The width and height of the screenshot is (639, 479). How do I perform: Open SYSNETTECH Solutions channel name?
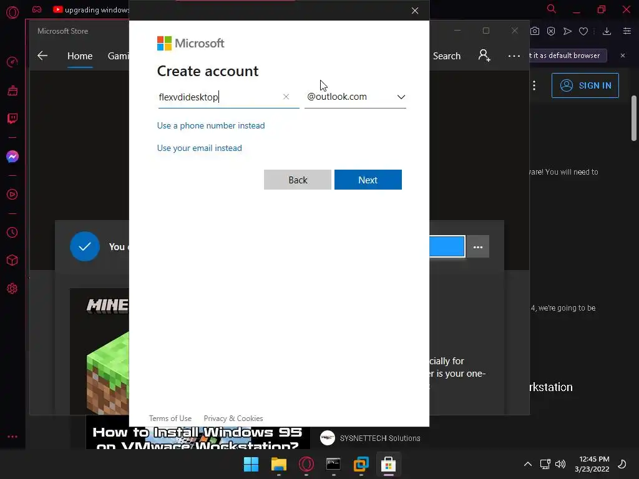click(x=380, y=438)
